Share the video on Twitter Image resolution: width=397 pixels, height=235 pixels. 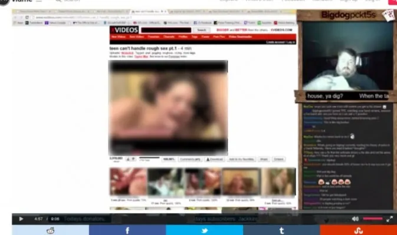click(x=205, y=230)
